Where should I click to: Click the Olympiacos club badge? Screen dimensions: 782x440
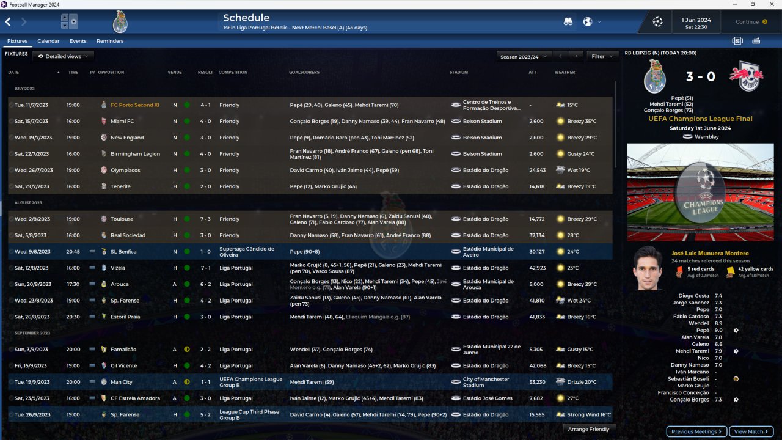[104, 170]
